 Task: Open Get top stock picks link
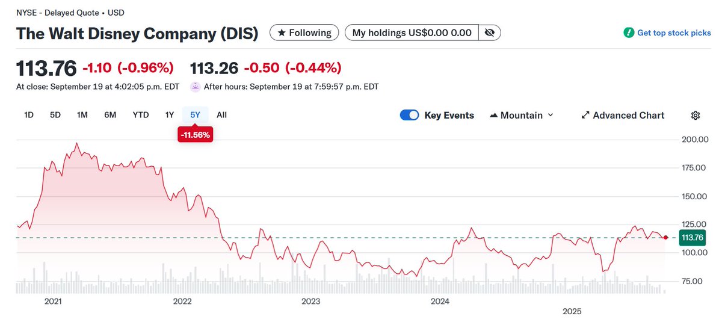pos(674,33)
